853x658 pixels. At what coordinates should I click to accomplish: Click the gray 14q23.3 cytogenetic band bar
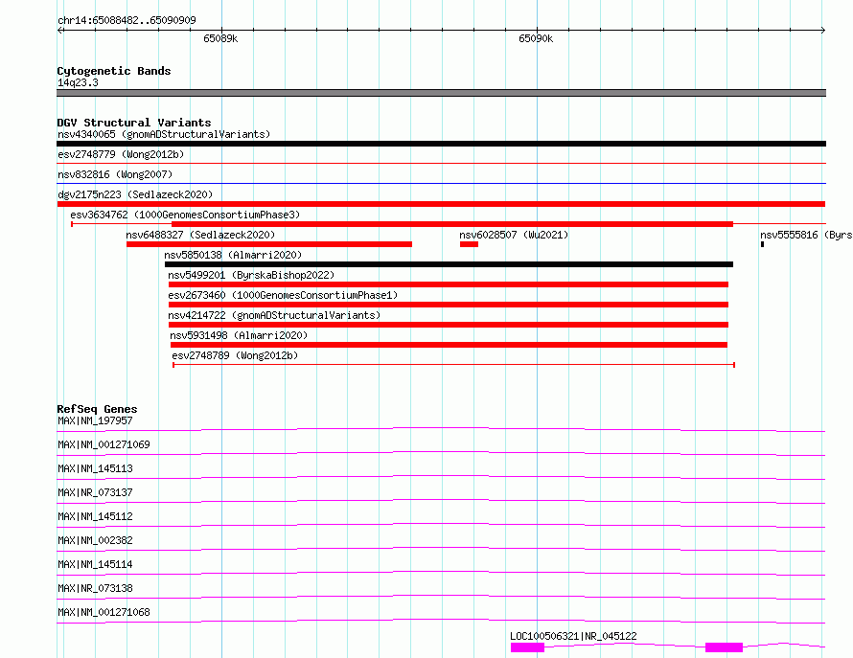point(441,93)
